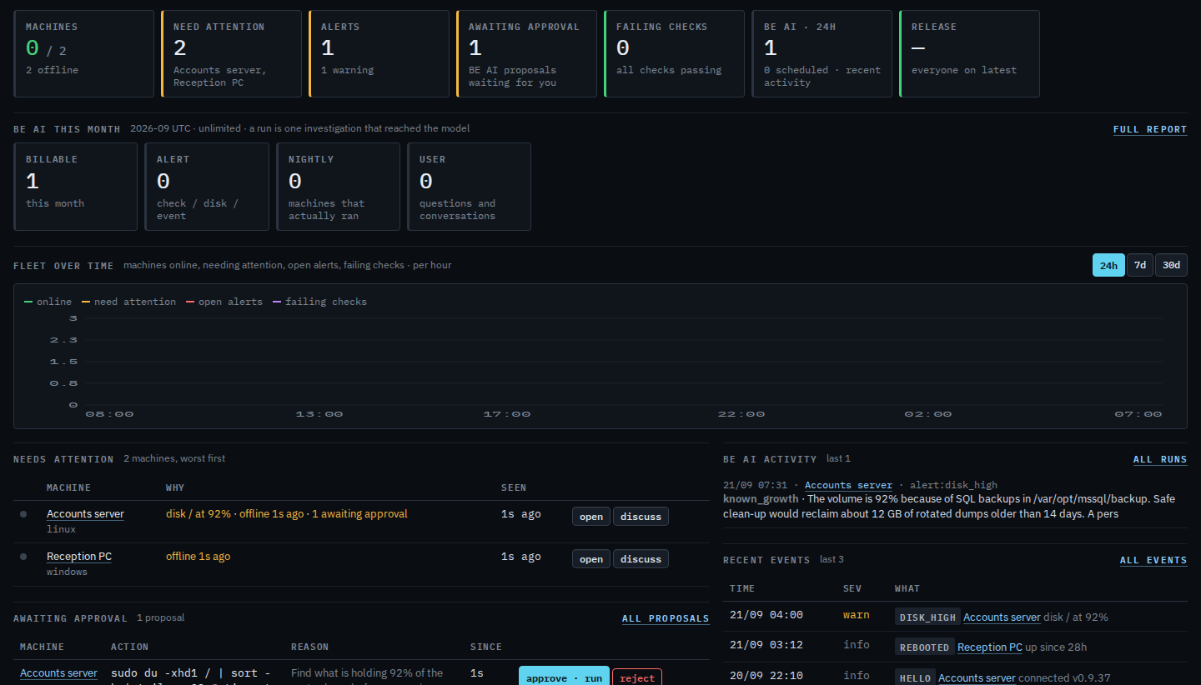Open Accounts server in Needs Attention list
Image resolution: width=1201 pixels, height=685 pixels.
[85, 514]
